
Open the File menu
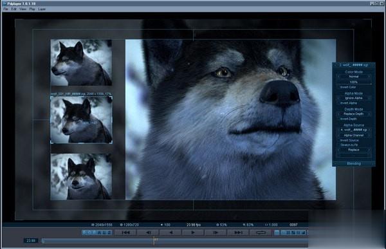6,9
